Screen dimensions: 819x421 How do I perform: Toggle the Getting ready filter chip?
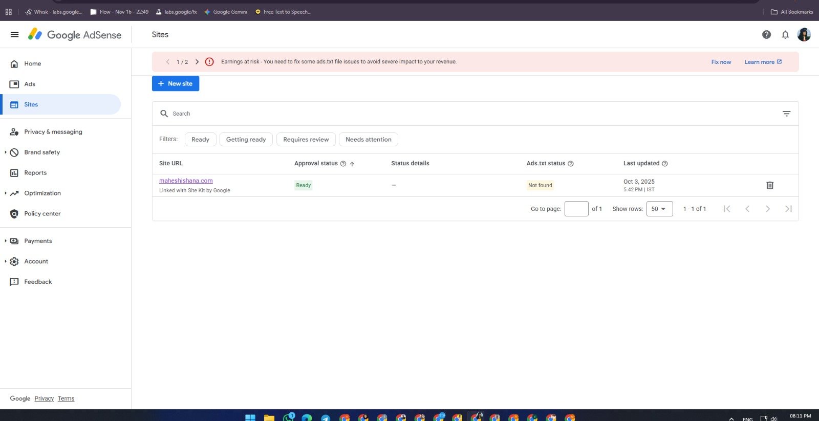pyautogui.click(x=246, y=140)
